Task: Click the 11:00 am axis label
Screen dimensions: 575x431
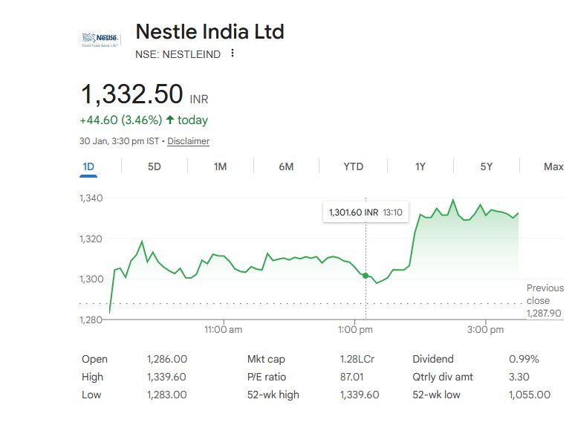Action: coord(223,329)
